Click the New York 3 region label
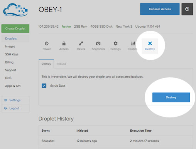The width and height of the screenshot is (196, 149). click(x=124, y=27)
